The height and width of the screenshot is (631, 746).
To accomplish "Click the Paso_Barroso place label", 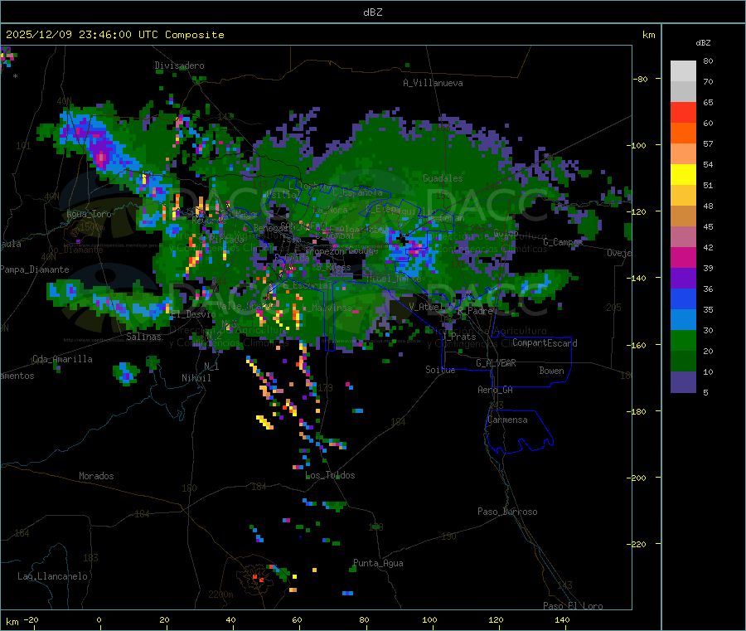I will click(507, 512).
